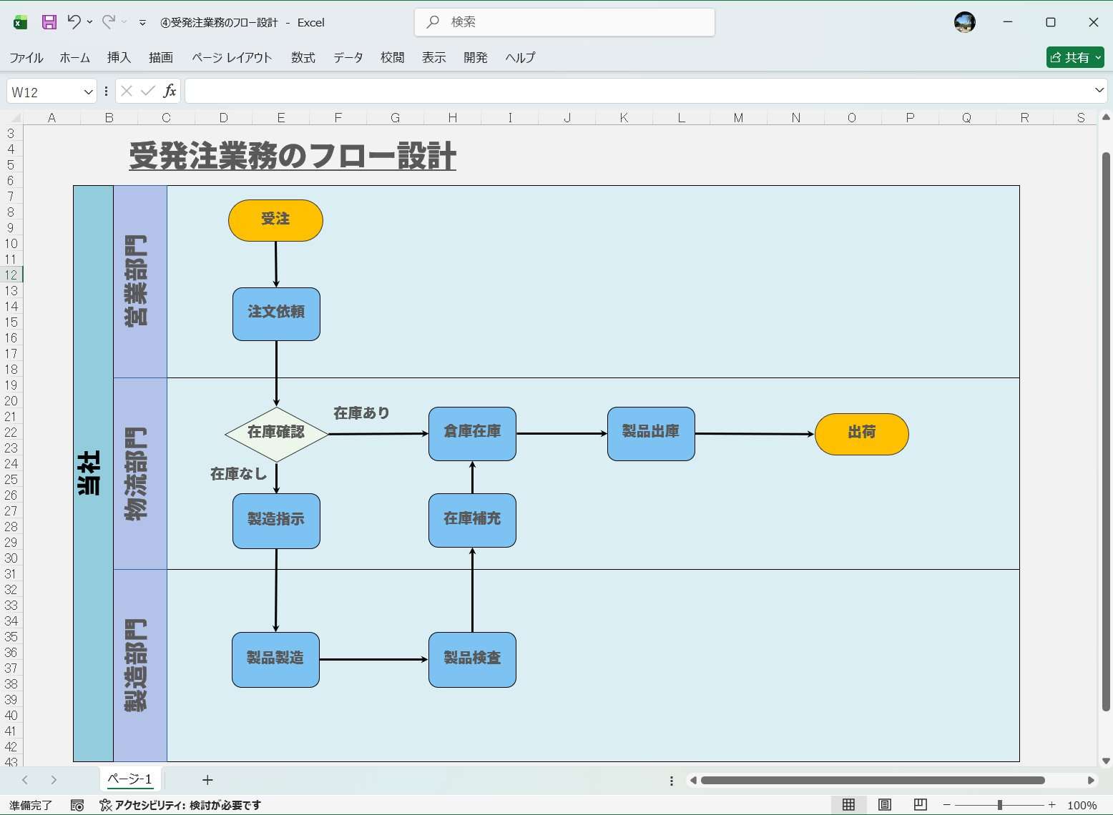Click the new sheet plus button
The height and width of the screenshot is (815, 1113).
(x=207, y=779)
